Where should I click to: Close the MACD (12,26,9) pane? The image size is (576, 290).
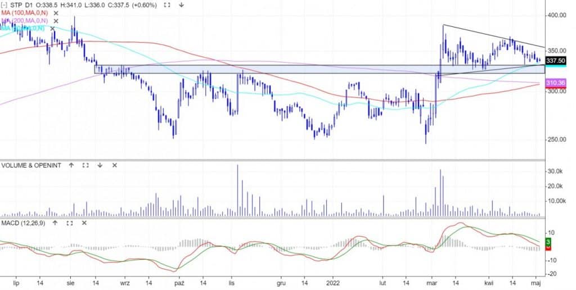point(84,223)
